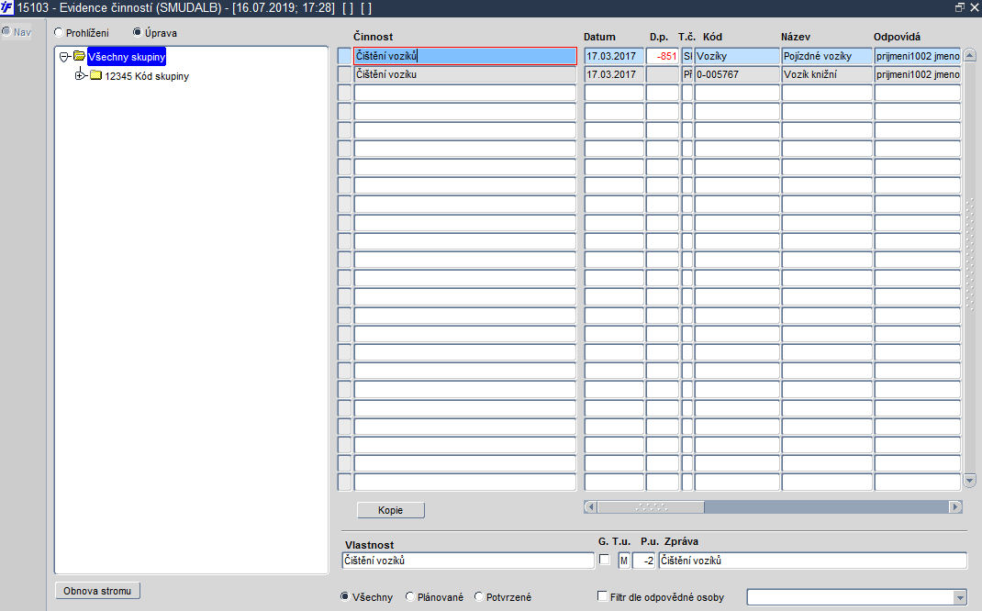
Task: Click the grid scroll up arrow
Action: pyautogui.click(x=969, y=55)
